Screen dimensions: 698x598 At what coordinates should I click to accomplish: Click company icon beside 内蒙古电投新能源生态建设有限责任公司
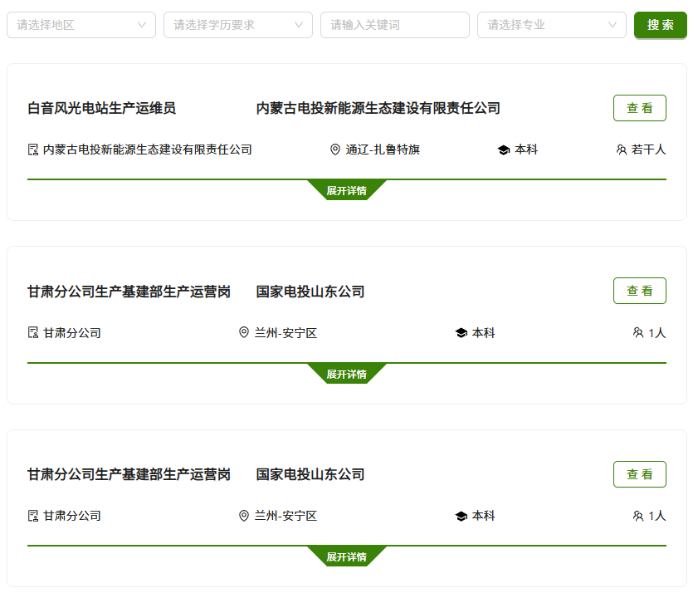coord(33,149)
